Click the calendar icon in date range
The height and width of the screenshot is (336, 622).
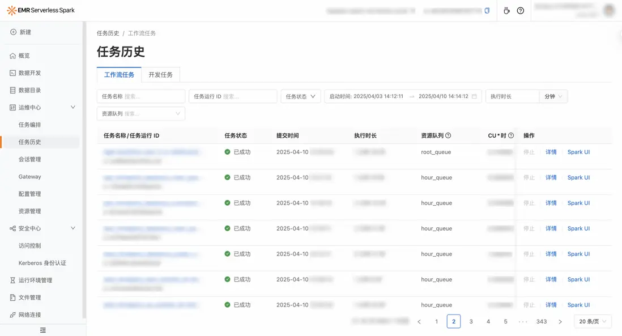475,96
